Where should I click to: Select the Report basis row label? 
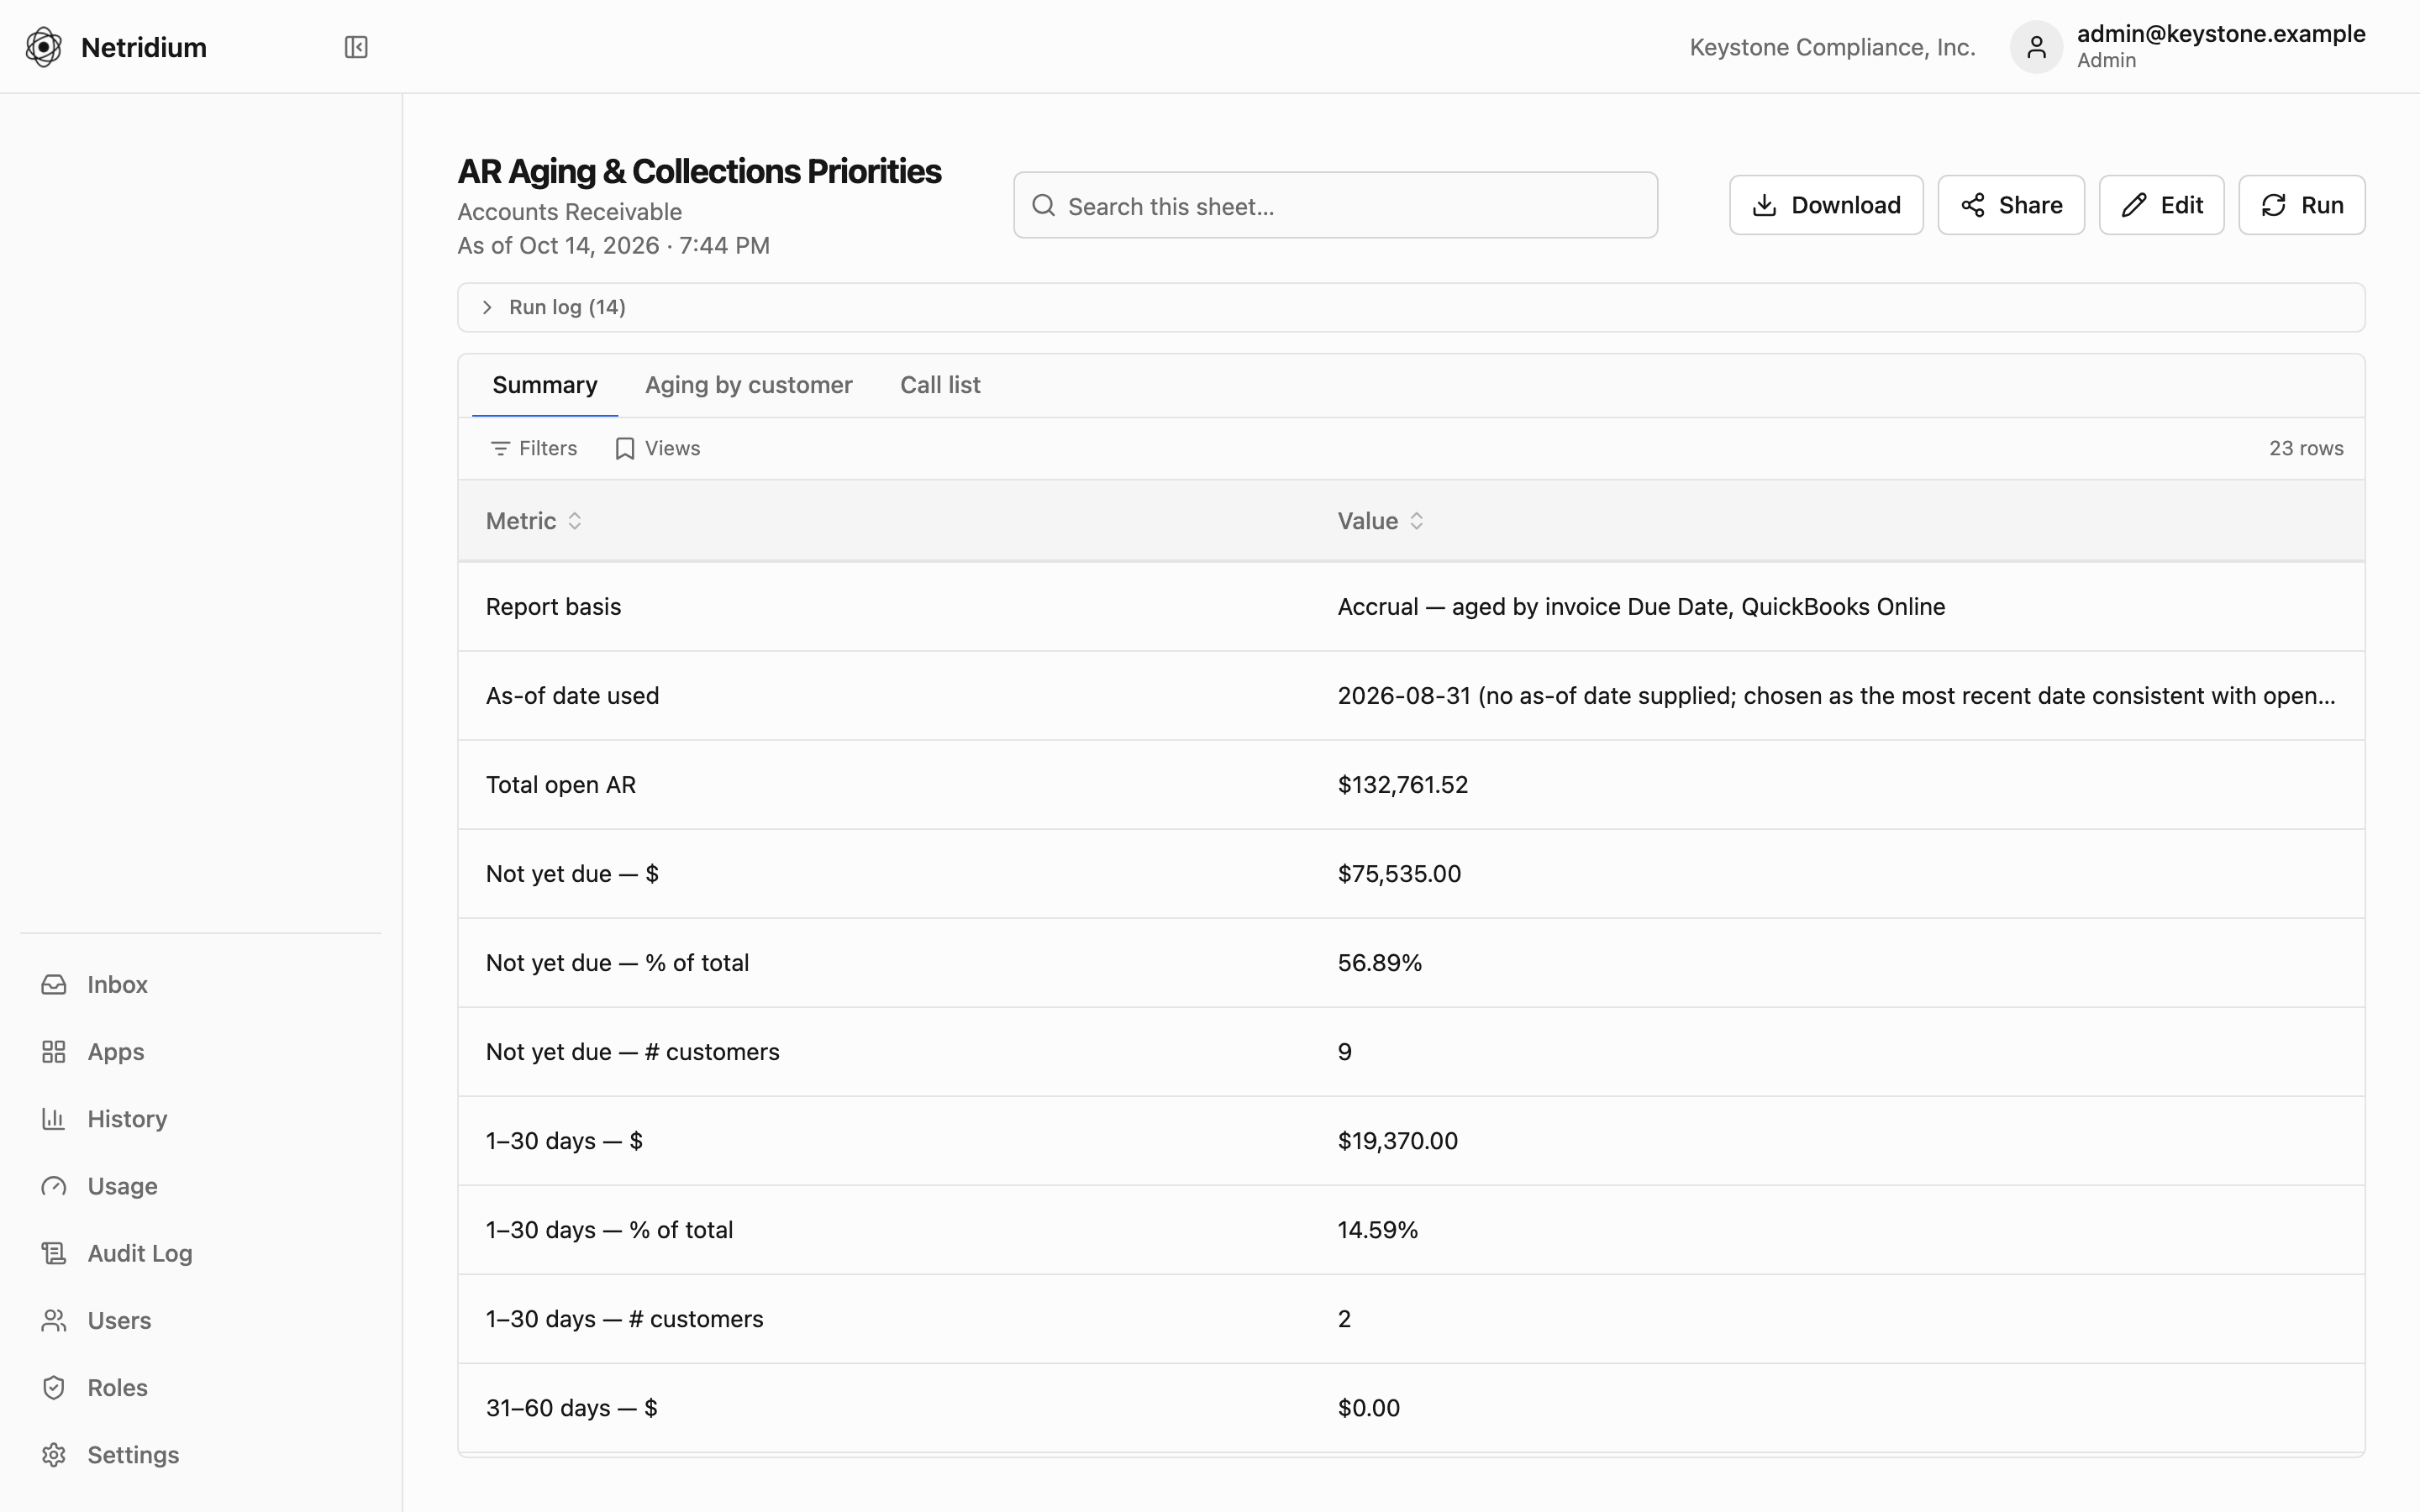click(553, 607)
